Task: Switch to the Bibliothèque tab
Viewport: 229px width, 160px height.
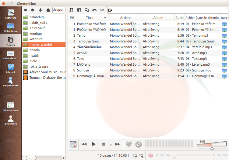Action: point(11,27)
